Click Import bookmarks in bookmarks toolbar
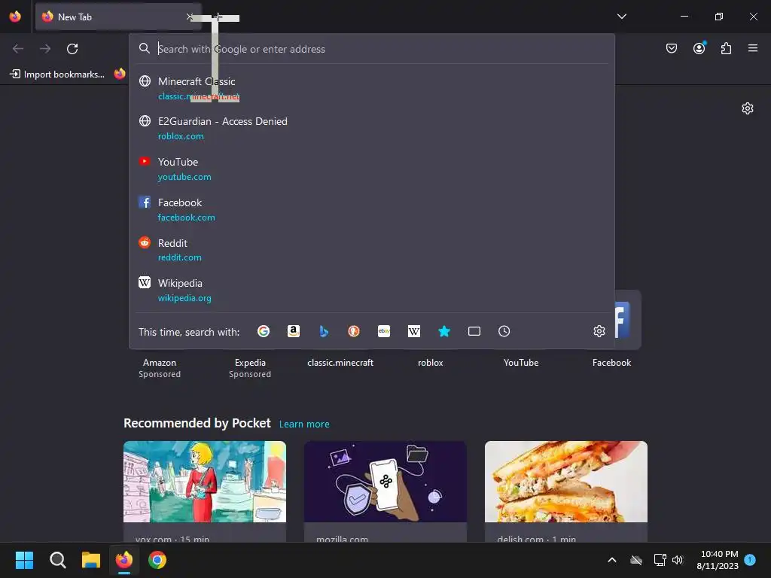 tap(57, 75)
